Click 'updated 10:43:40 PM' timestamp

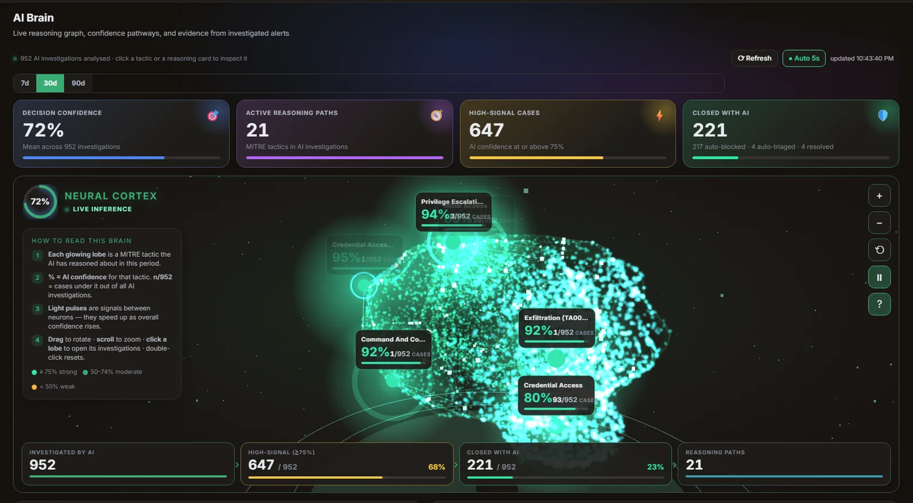point(862,58)
